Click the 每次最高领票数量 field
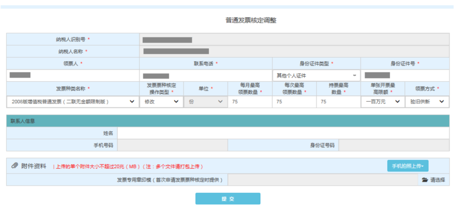457x217 pixels. (x=294, y=102)
